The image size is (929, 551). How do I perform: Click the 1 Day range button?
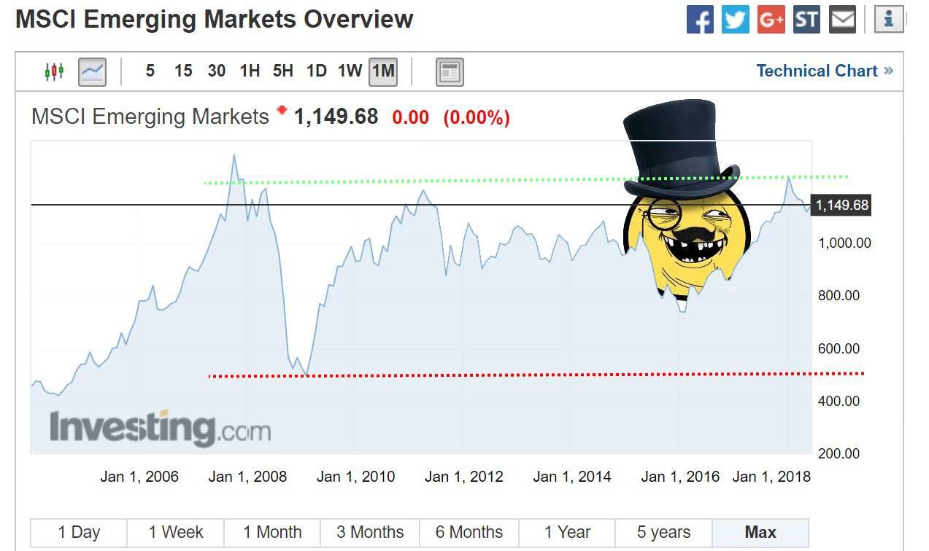point(79,533)
